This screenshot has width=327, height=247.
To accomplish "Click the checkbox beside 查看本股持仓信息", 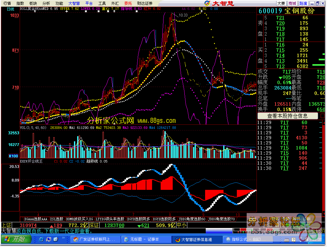I will tap(323, 116).
